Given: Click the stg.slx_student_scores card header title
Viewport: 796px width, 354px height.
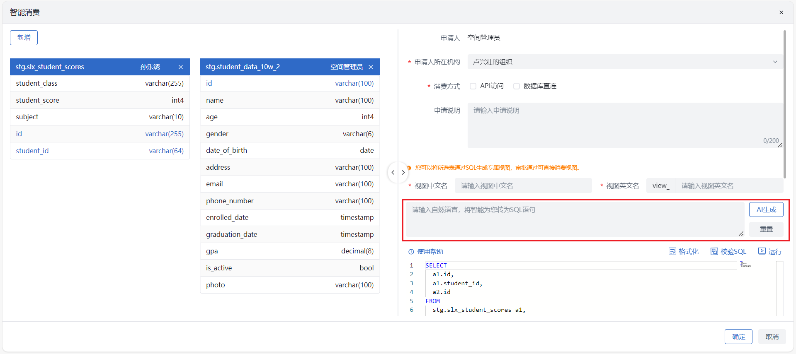Looking at the screenshot, I should pyautogui.click(x=50, y=67).
